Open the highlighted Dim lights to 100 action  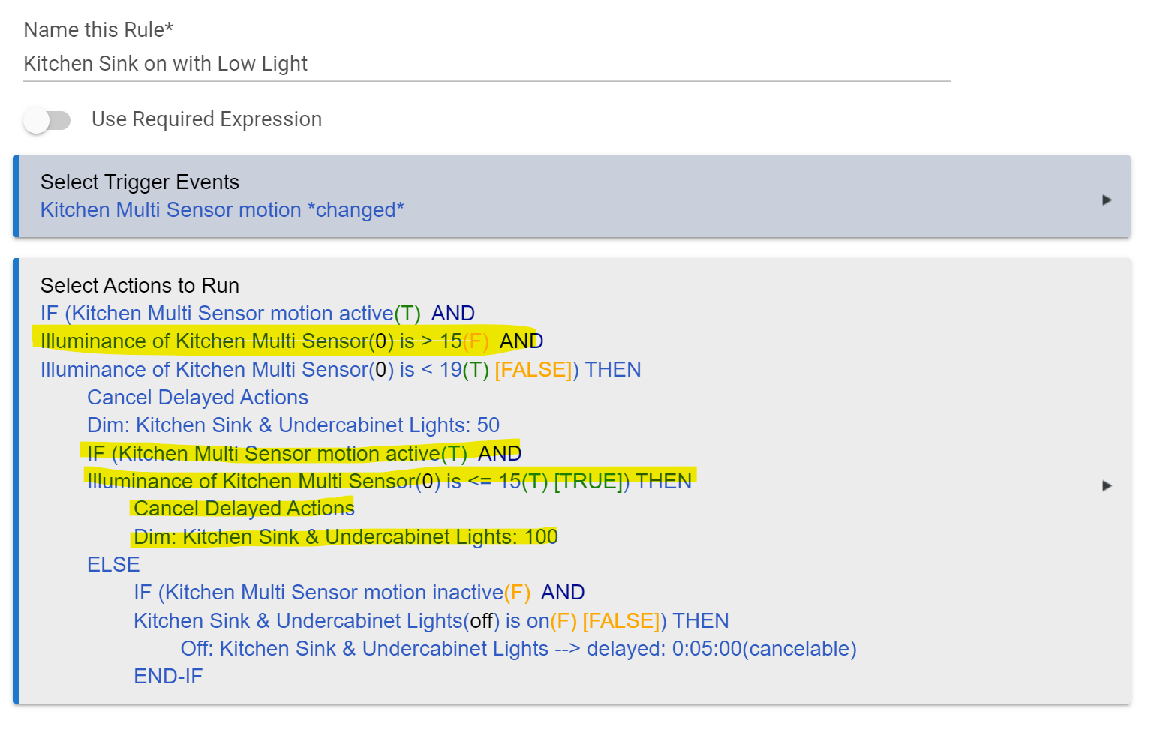pyautogui.click(x=345, y=537)
